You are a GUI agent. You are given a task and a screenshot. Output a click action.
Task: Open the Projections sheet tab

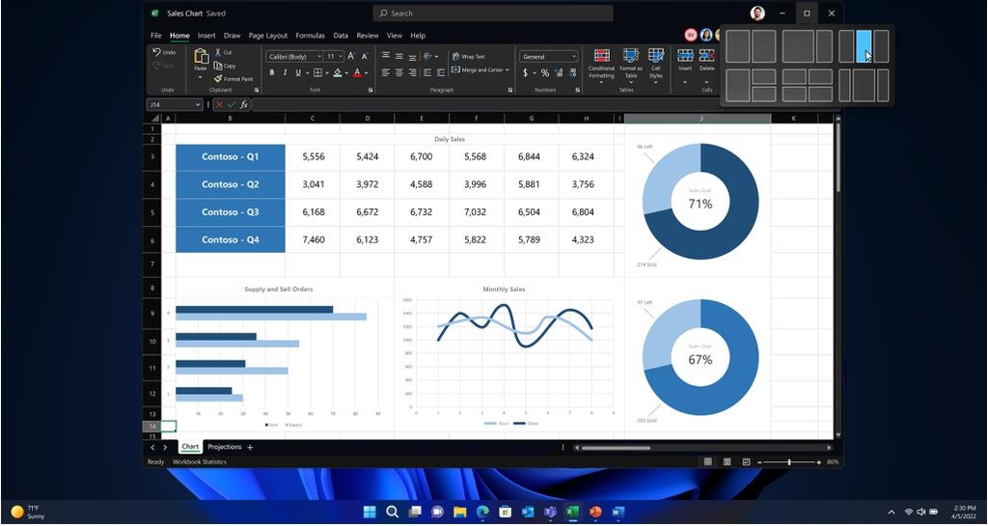click(x=224, y=447)
